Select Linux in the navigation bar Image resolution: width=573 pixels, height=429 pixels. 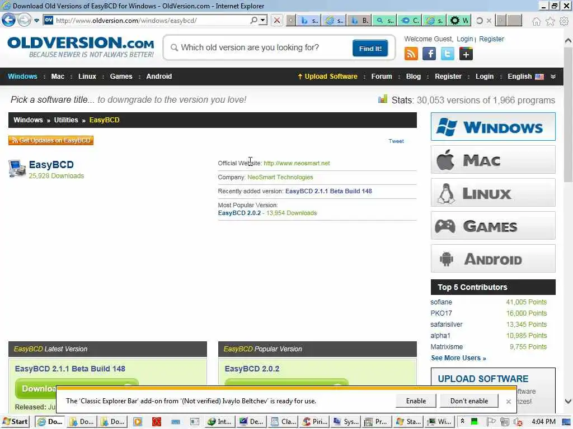coord(87,76)
